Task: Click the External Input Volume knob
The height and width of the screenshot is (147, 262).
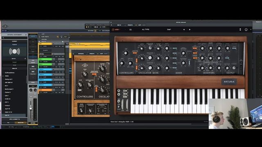Action: pos(183,53)
